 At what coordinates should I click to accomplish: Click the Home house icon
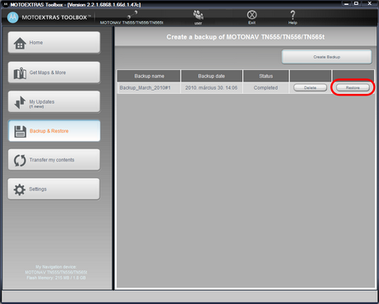point(20,44)
